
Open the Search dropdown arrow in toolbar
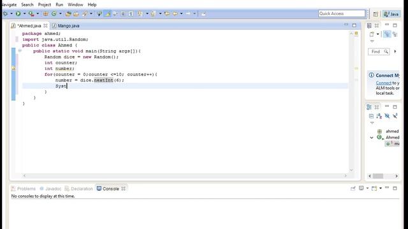(x=91, y=13)
